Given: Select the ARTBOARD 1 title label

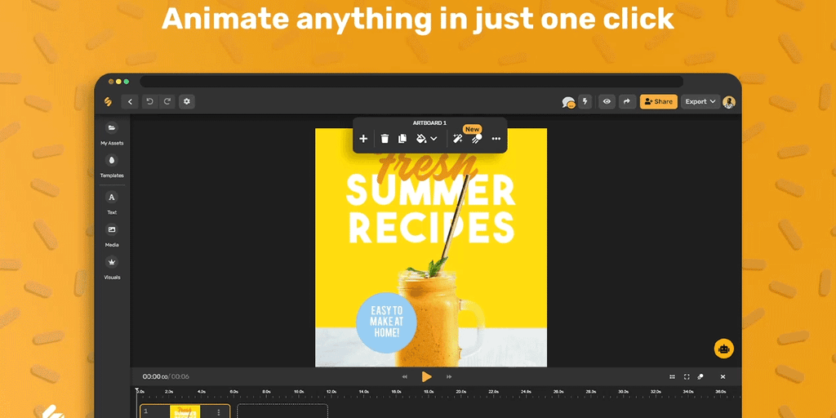Looking at the screenshot, I should (429, 123).
